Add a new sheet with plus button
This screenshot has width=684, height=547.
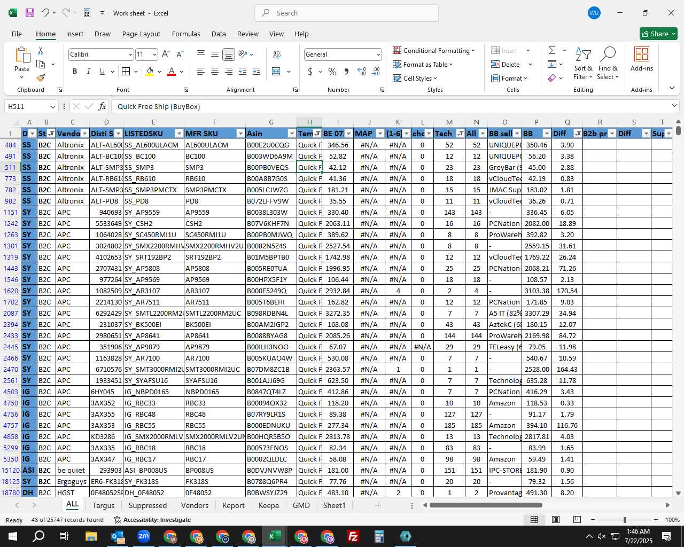tap(378, 505)
